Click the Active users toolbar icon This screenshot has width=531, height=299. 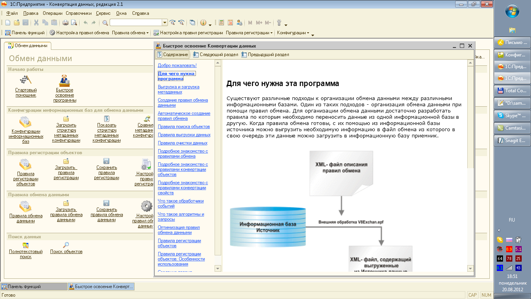pyautogui.click(x=239, y=23)
